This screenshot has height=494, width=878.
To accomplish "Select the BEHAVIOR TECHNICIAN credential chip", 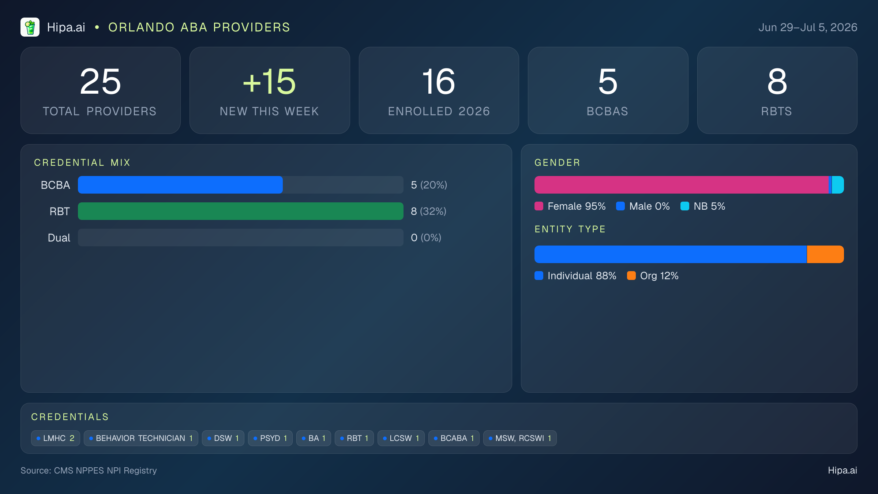I will (x=141, y=438).
